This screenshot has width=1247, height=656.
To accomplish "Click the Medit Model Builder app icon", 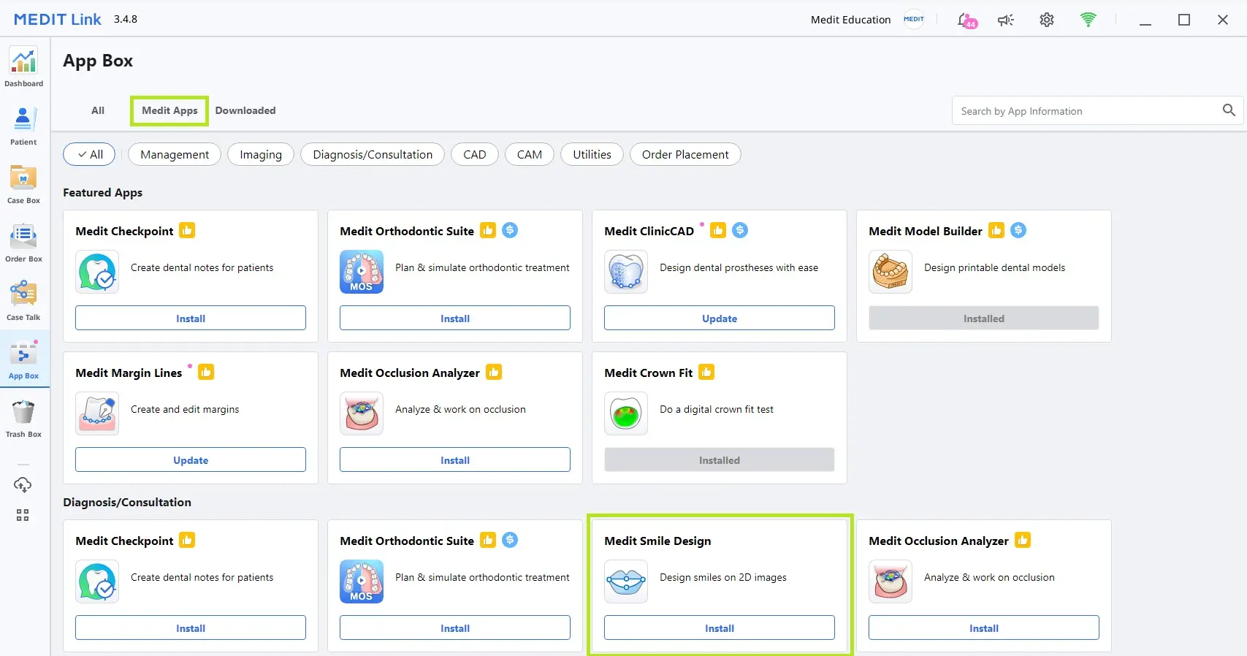I will [x=891, y=272].
